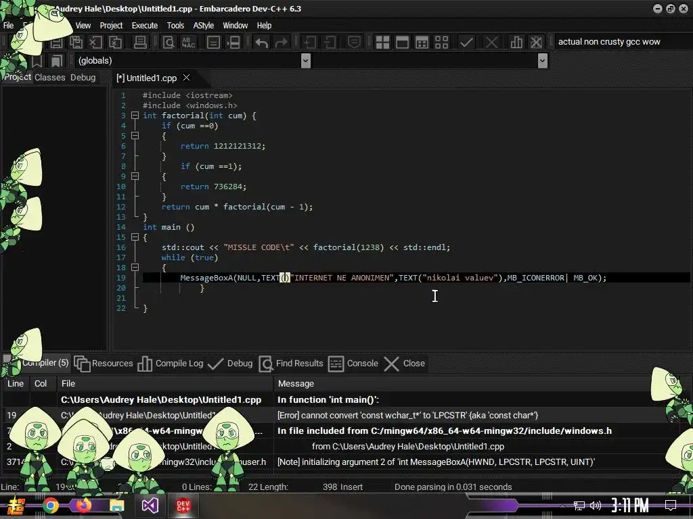Open the AStyle menu
This screenshot has height=519, width=693.
click(x=203, y=26)
